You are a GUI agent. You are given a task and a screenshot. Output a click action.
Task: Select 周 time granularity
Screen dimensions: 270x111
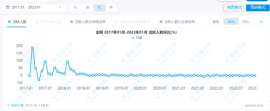[87, 7]
